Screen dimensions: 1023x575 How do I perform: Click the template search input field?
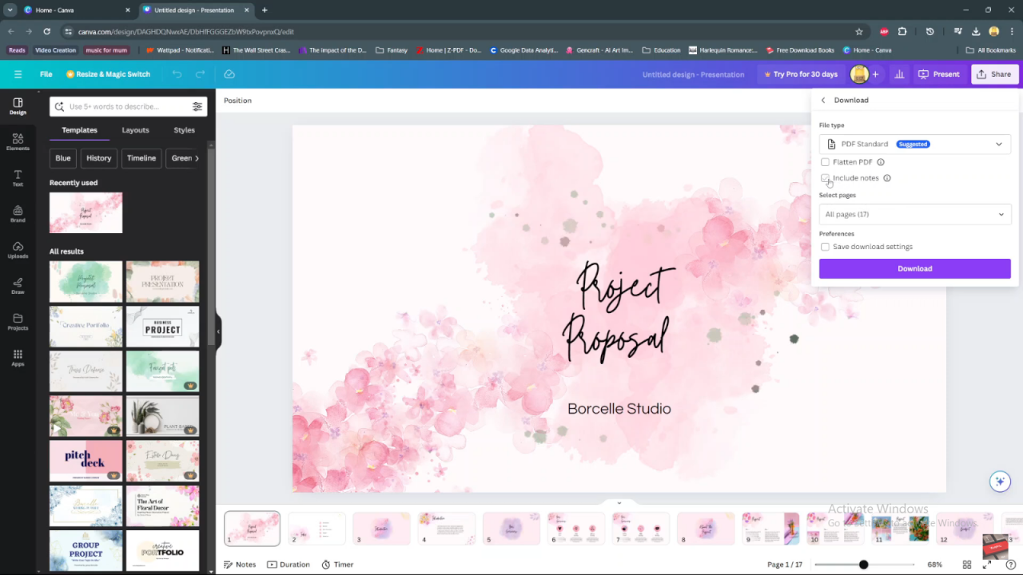coord(128,106)
